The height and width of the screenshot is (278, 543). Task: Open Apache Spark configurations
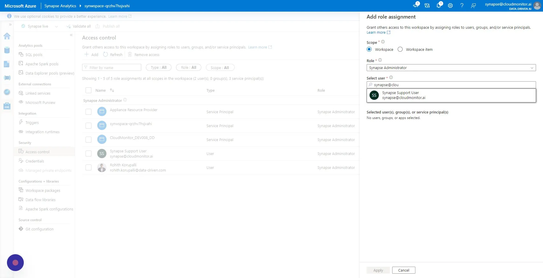(x=49, y=209)
